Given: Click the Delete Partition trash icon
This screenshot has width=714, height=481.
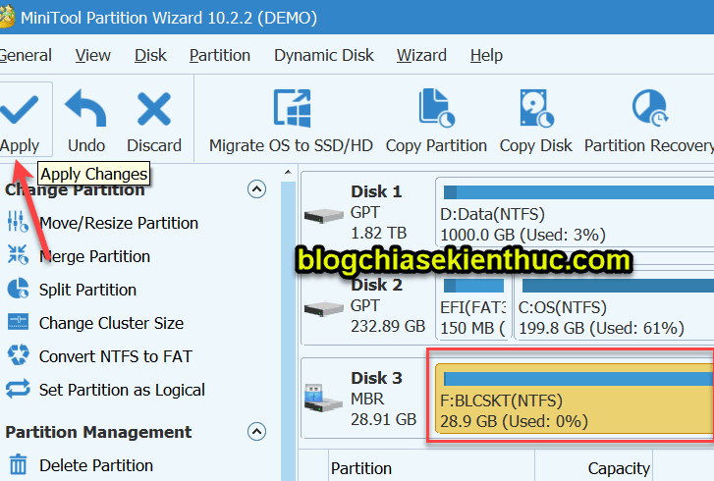Looking at the screenshot, I should pos(18,464).
